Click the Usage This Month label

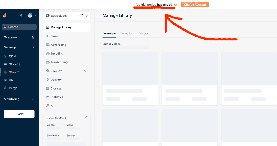[57, 118]
